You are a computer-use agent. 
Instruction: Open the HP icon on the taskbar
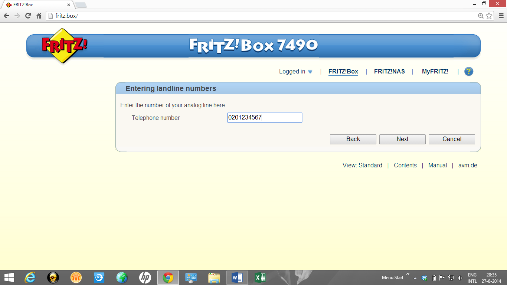coord(145,278)
